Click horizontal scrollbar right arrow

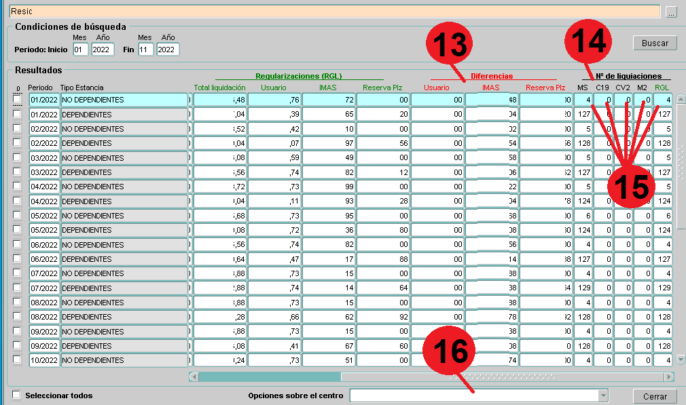(669, 377)
